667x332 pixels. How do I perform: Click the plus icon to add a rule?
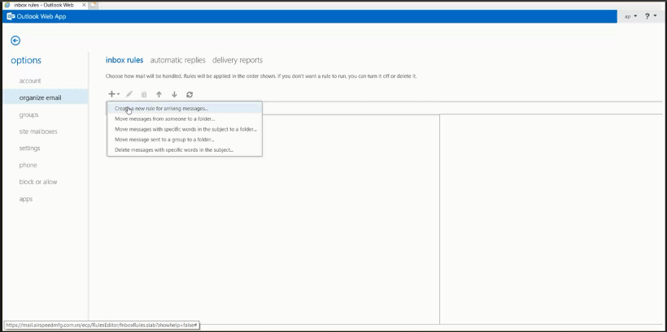click(112, 94)
